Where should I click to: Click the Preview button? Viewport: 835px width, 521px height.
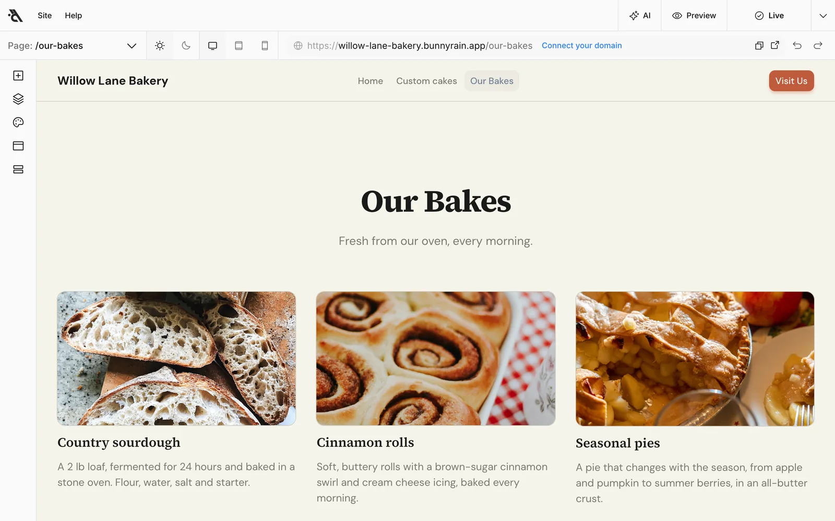click(694, 16)
